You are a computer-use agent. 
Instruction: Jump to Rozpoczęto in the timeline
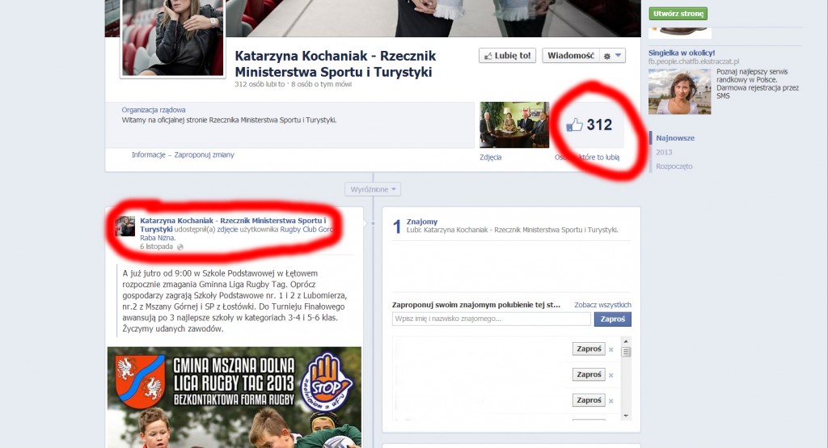coord(674,167)
